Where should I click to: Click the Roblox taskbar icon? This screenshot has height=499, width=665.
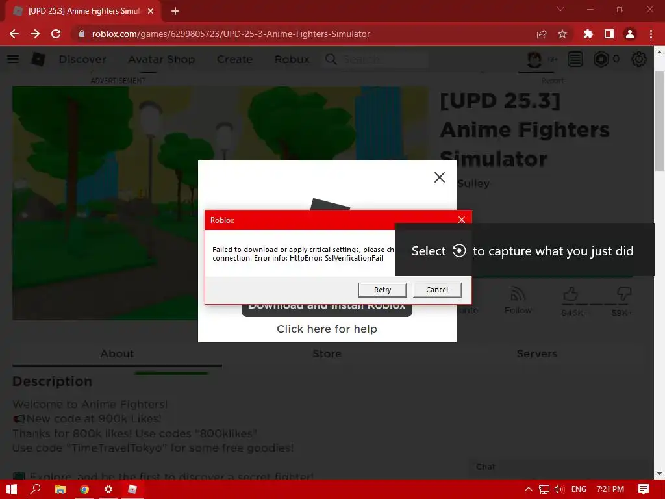tap(132, 489)
